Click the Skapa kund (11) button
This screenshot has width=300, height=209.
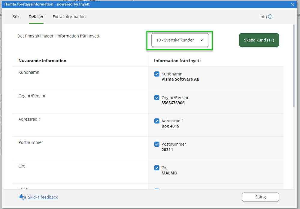point(259,40)
